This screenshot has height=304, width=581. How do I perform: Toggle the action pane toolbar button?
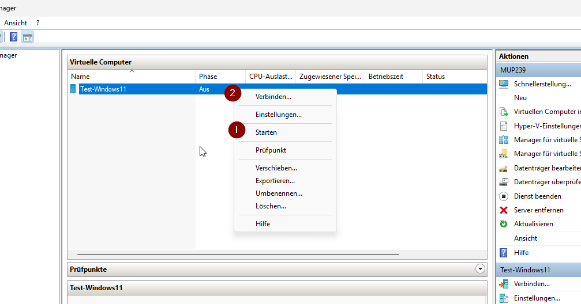pos(28,37)
